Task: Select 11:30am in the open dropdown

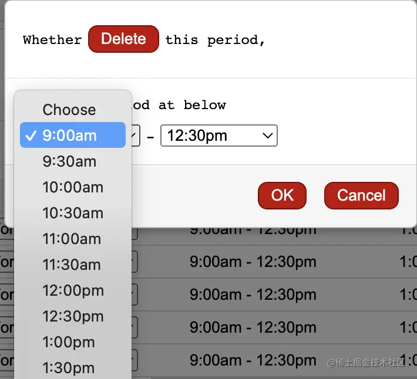Action: pyautogui.click(x=72, y=265)
